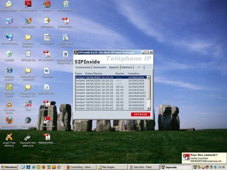Open the avast! Free Antivirus icon

click(x=9, y=138)
